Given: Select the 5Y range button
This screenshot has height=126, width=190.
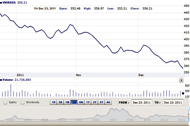Looking at the screenshot, I should tap(102, 102).
